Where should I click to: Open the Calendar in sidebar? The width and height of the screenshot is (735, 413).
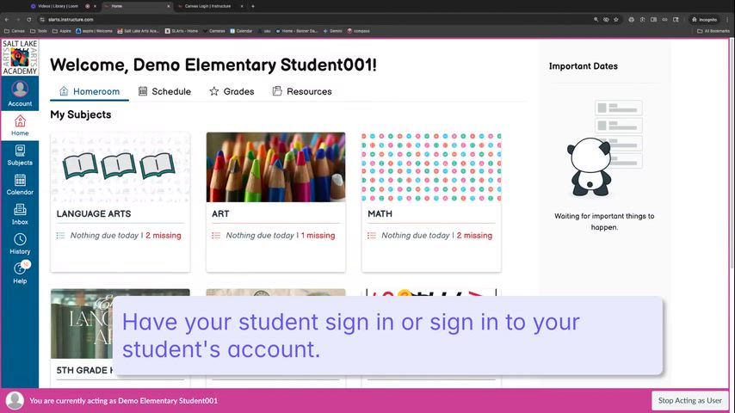20,184
